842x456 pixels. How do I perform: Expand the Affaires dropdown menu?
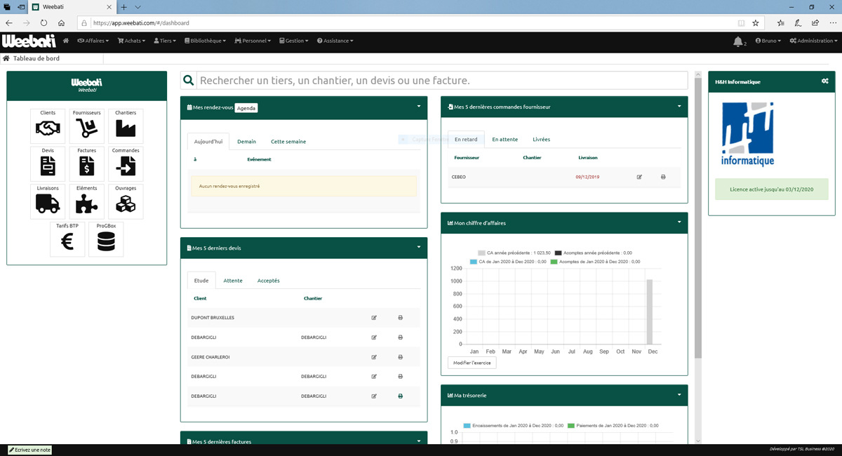click(x=93, y=41)
